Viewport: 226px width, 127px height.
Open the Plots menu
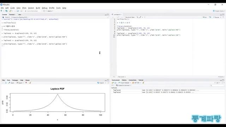pos(24,8)
